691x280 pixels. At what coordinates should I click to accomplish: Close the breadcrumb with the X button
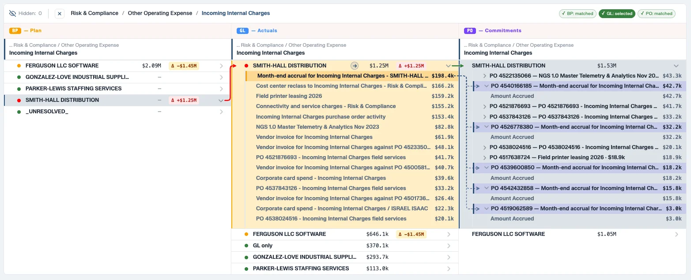point(60,13)
